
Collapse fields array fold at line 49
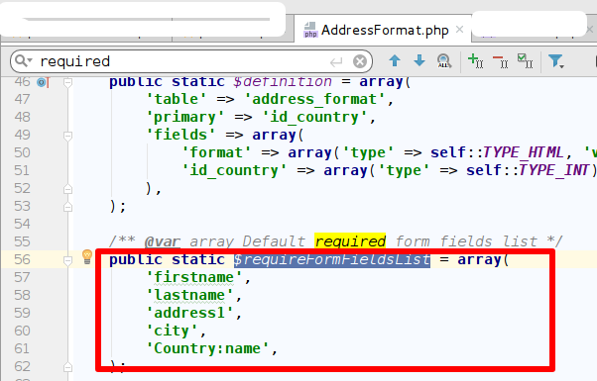[67, 136]
